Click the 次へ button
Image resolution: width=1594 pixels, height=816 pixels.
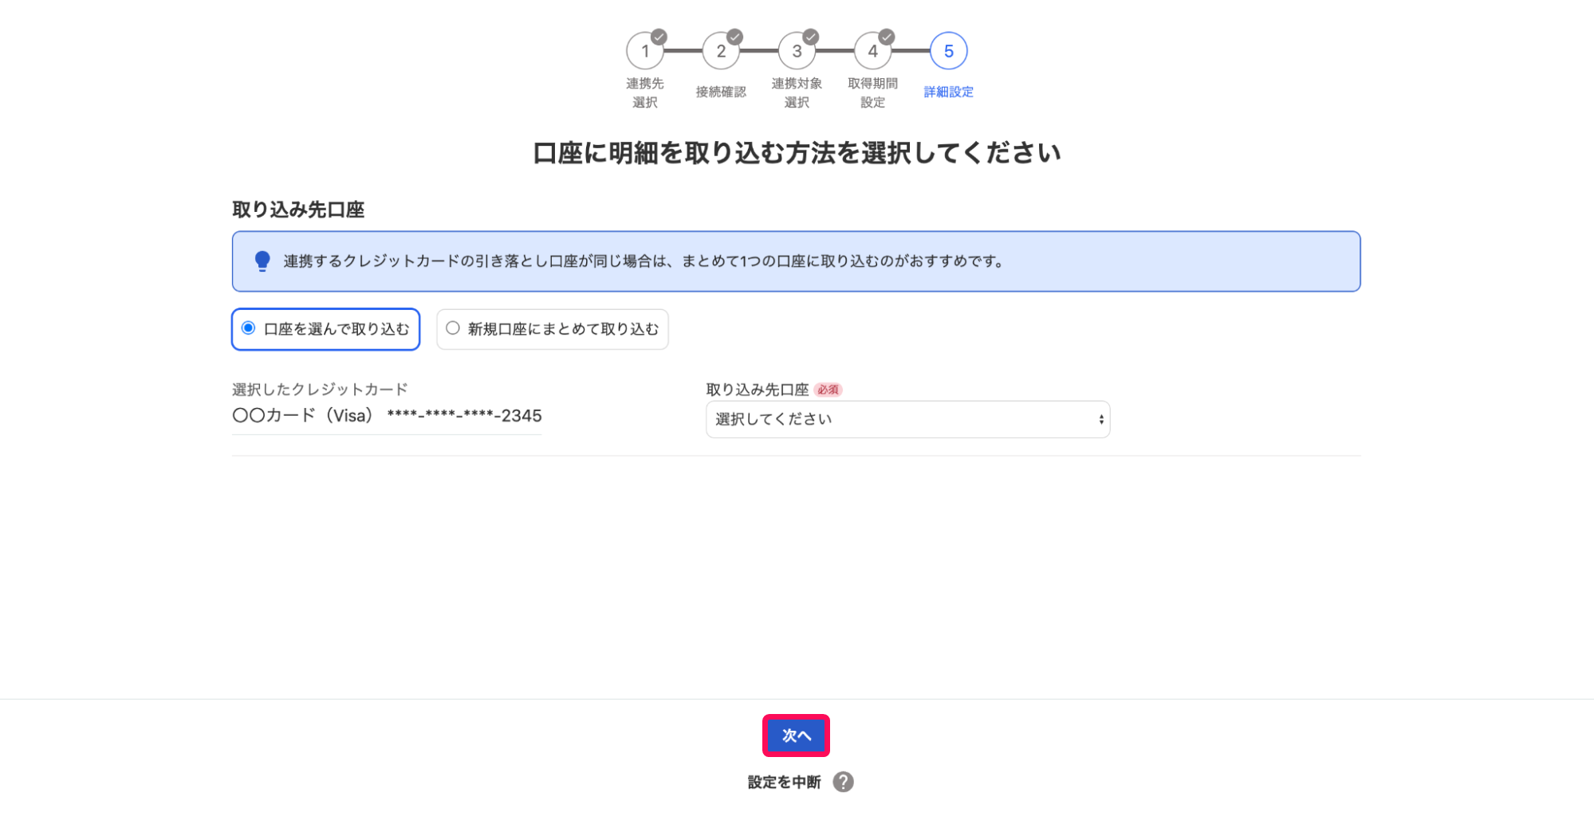pyautogui.click(x=796, y=736)
